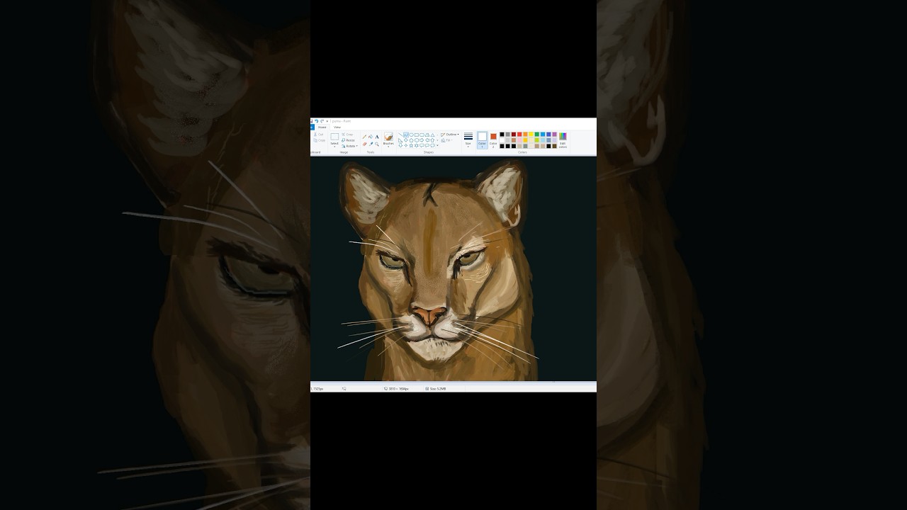Select the Curve shape
The image size is (907, 510).
(x=406, y=135)
